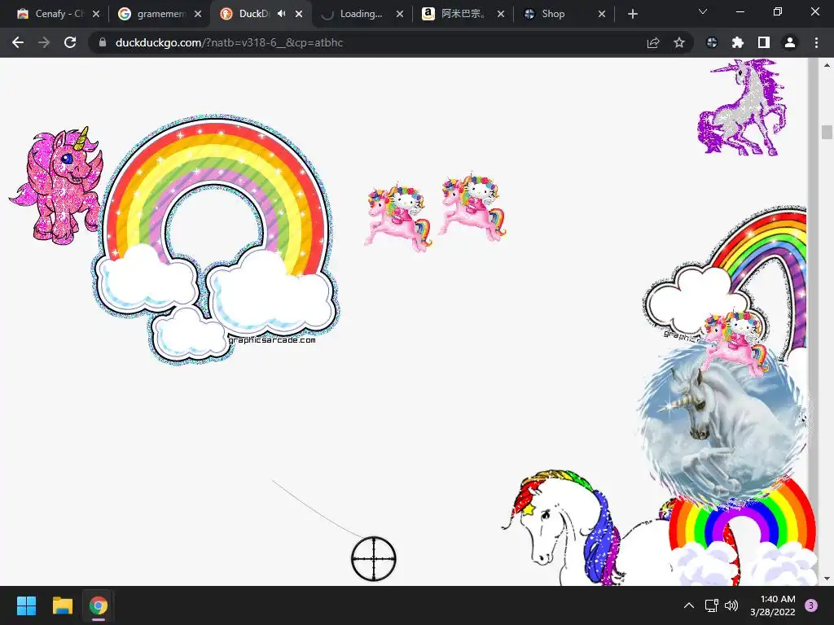This screenshot has width=834, height=625.
Task: Close the Loading... tab
Action: pyautogui.click(x=400, y=15)
